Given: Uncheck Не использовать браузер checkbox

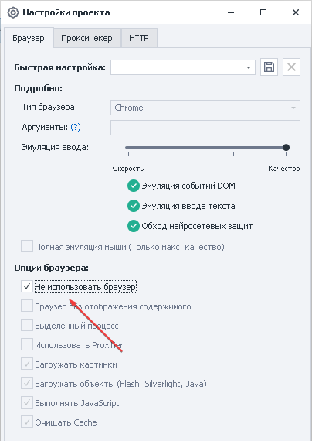Looking at the screenshot, I should click(27, 286).
